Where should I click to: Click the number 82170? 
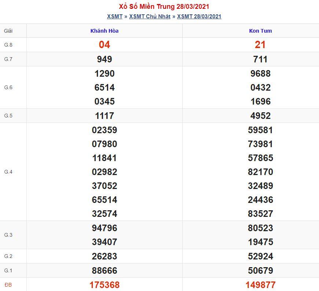coord(260,172)
